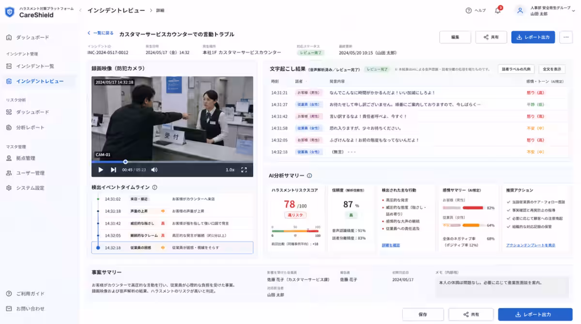Open アクションテンプレートを表示 link
The image size is (581, 324).
point(531,245)
